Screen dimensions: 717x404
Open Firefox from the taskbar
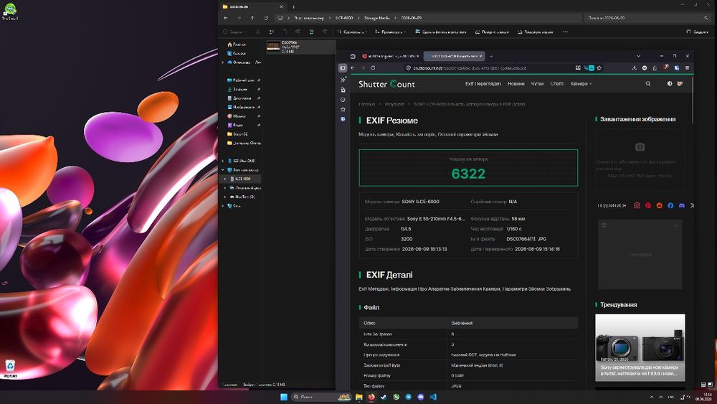pos(371,397)
